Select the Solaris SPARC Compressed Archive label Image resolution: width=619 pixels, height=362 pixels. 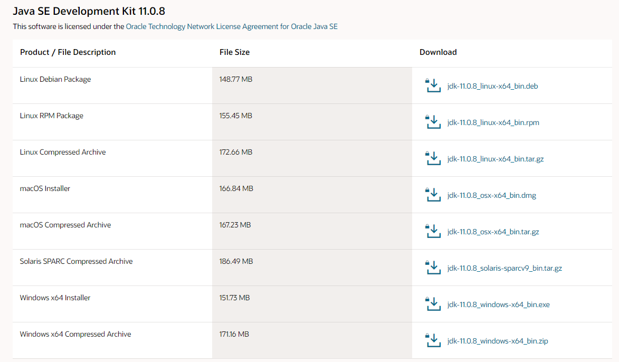(x=76, y=261)
